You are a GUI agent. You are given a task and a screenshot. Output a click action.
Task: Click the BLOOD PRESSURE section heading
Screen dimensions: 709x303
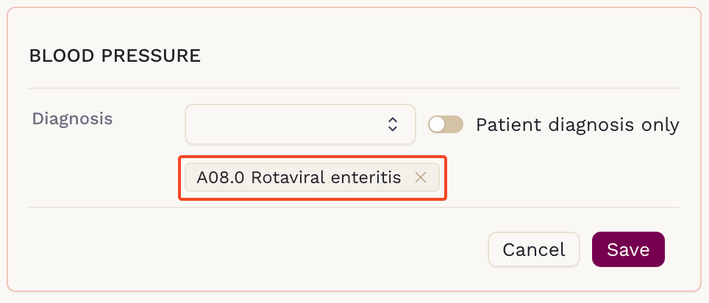115,56
